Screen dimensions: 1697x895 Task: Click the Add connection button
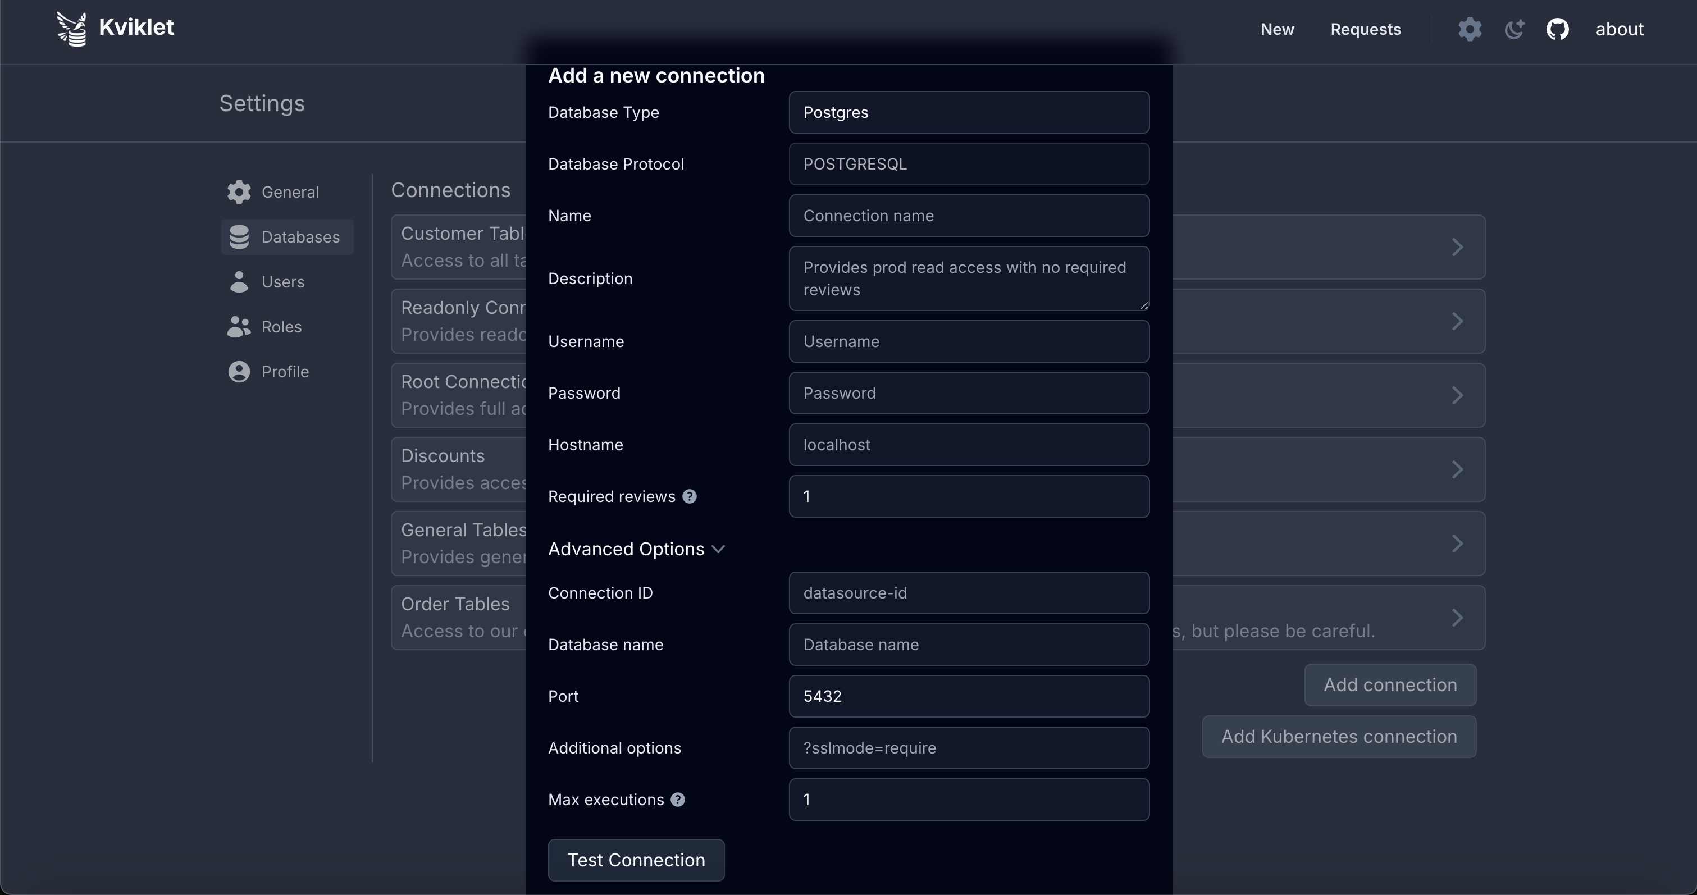coord(1390,685)
